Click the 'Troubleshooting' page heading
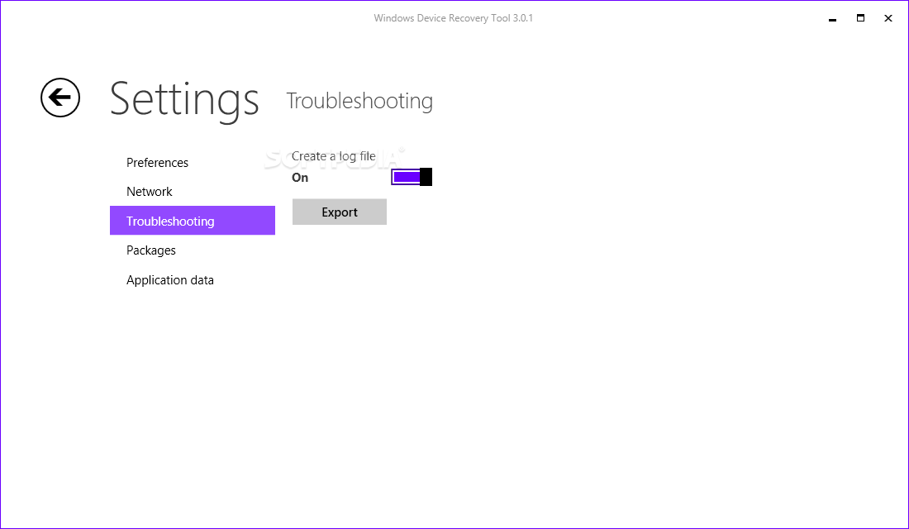 359,101
